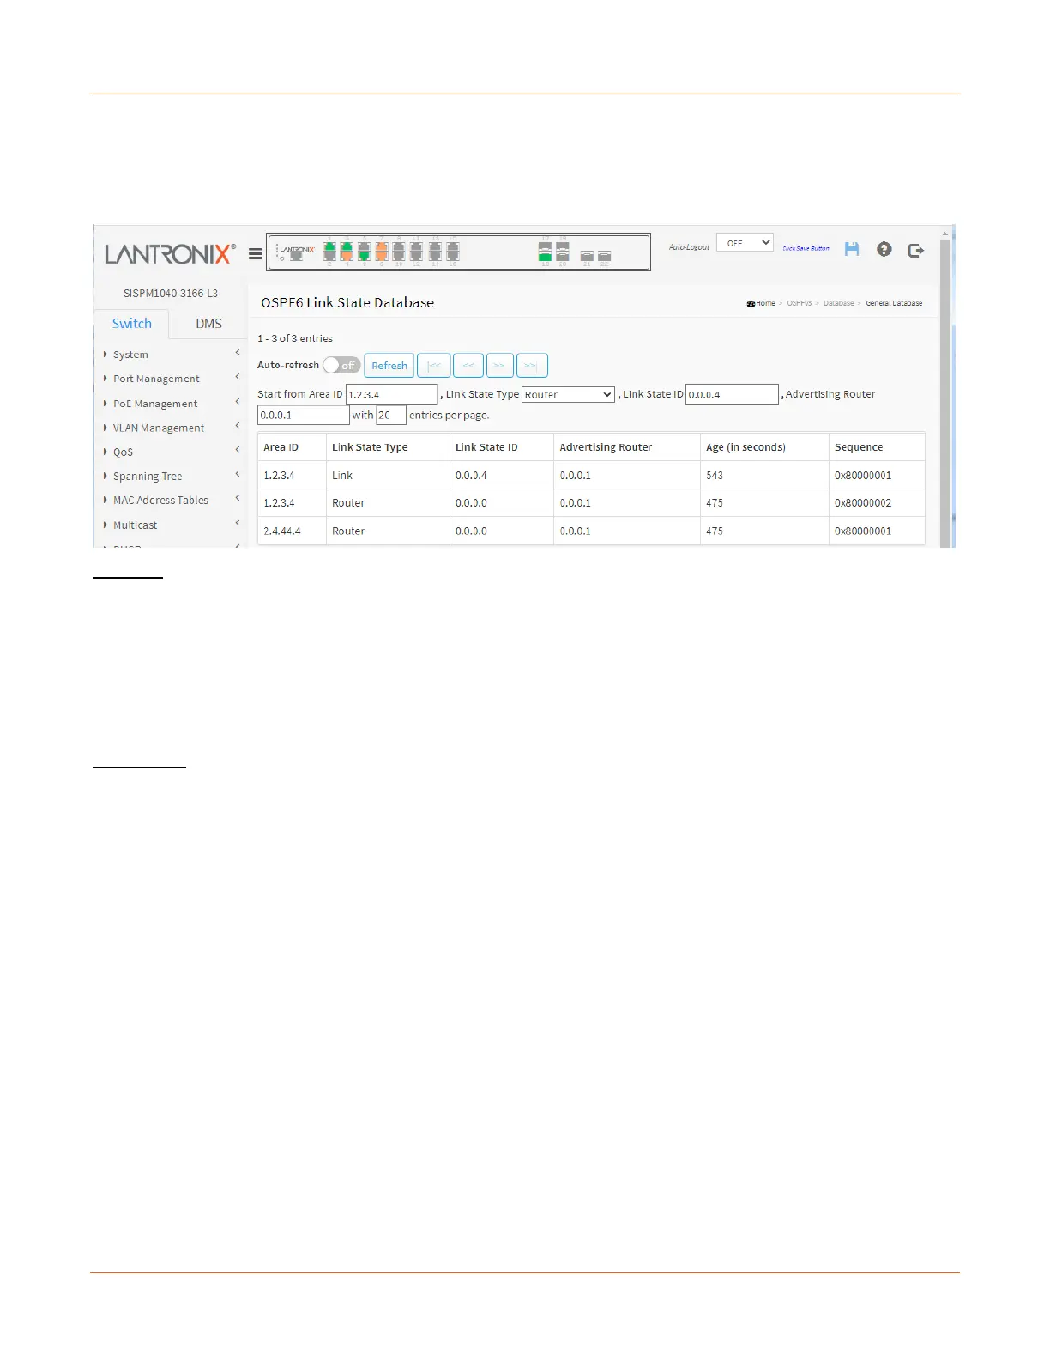Click the Link State ID input field
The height and width of the screenshot is (1360, 1050).
click(x=732, y=395)
